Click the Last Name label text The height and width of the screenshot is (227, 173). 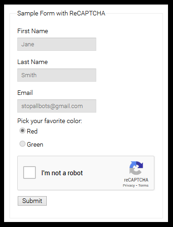click(33, 62)
